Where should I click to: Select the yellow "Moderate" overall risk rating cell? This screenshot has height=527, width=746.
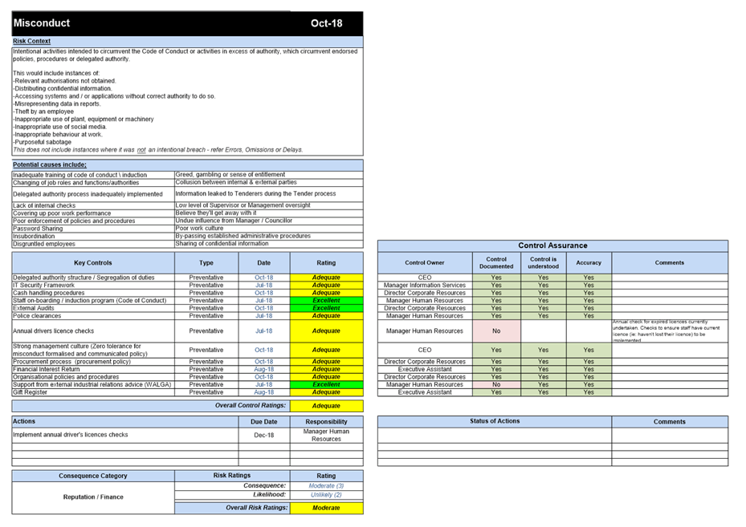pos(326,508)
